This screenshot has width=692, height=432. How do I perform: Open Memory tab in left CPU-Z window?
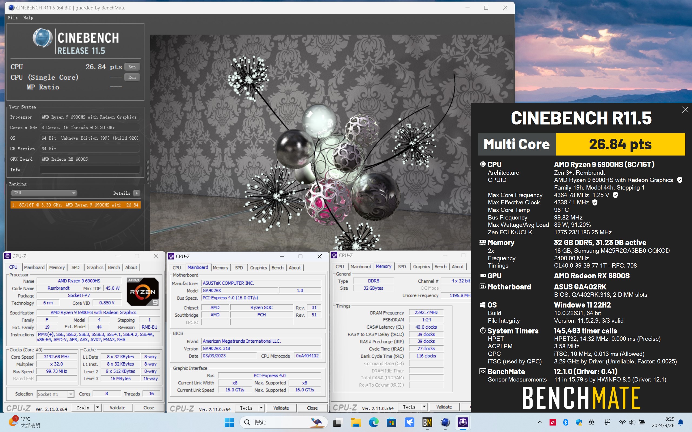click(57, 267)
